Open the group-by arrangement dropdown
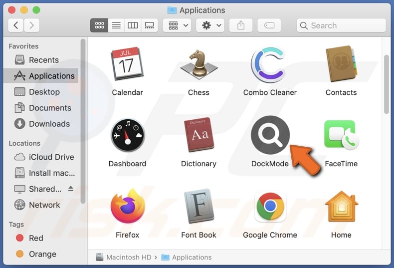Image resolution: width=394 pixels, height=268 pixels. (177, 25)
